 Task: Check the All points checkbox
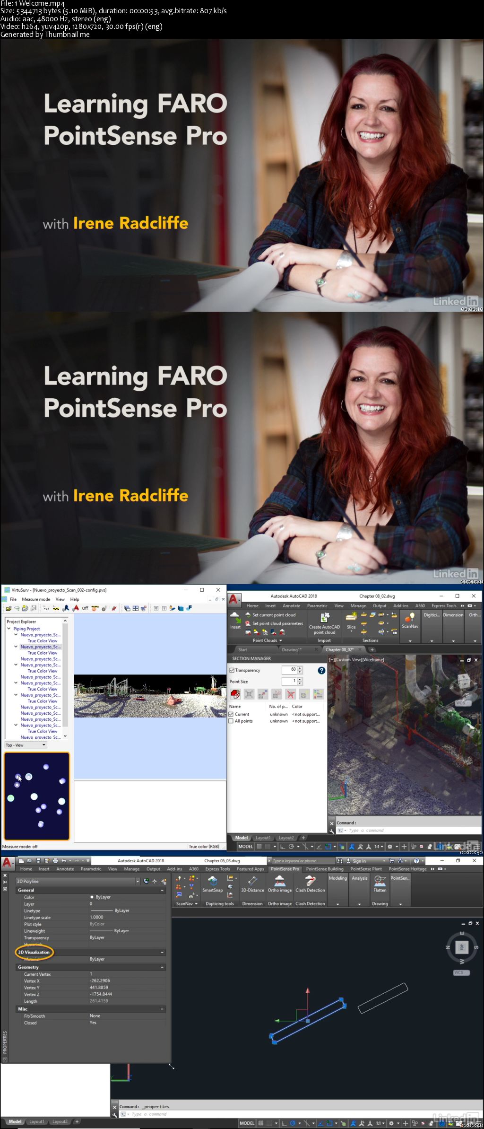[231, 721]
